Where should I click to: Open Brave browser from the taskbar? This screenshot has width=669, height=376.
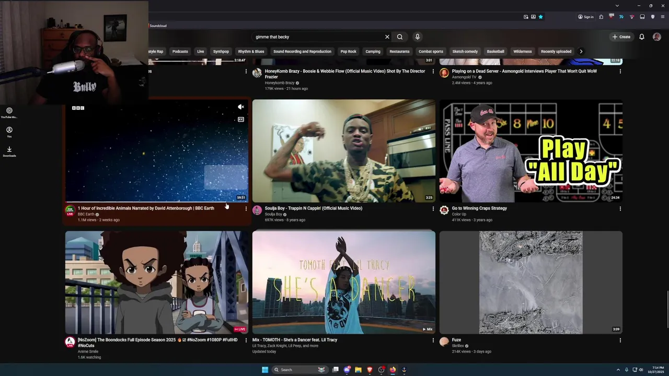pyautogui.click(x=370, y=370)
